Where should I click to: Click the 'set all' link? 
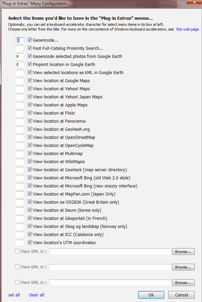point(14,295)
